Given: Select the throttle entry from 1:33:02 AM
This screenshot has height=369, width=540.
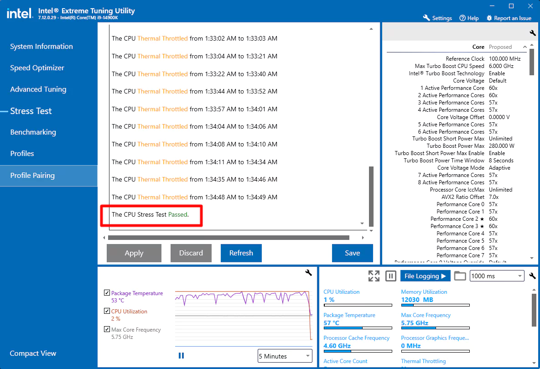Looking at the screenshot, I should click(194, 39).
